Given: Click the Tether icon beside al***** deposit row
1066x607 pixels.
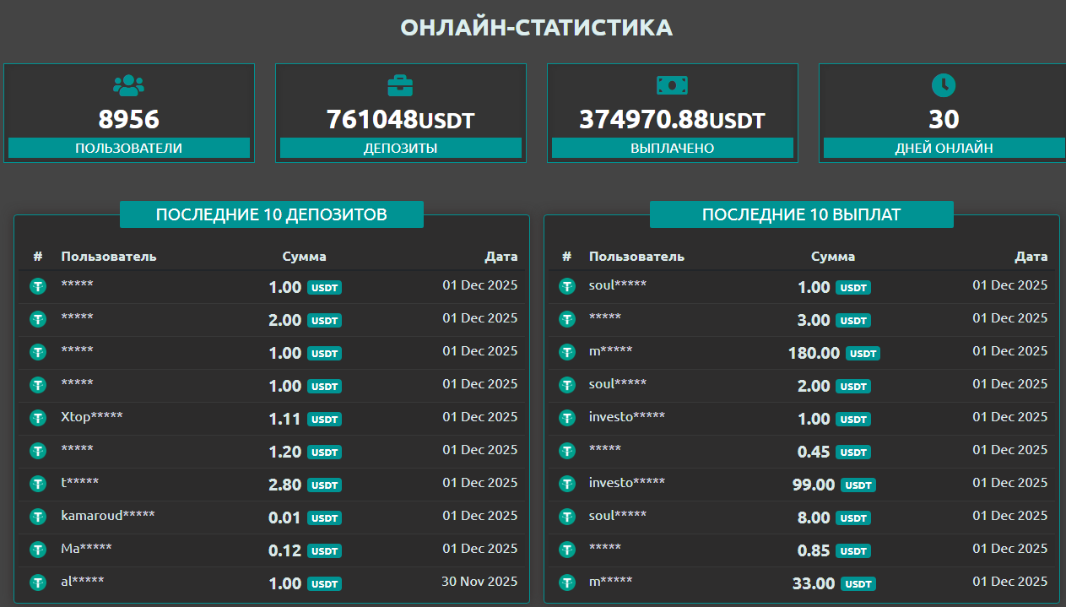Looking at the screenshot, I should tap(37, 582).
